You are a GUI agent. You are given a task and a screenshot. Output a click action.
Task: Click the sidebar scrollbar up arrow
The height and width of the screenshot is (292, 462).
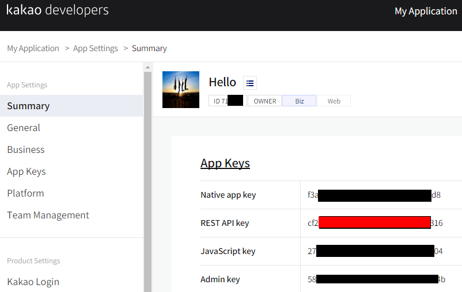tap(147, 67)
